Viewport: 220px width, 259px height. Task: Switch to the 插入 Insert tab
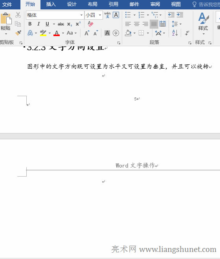pyautogui.click(x=51, y=4)
